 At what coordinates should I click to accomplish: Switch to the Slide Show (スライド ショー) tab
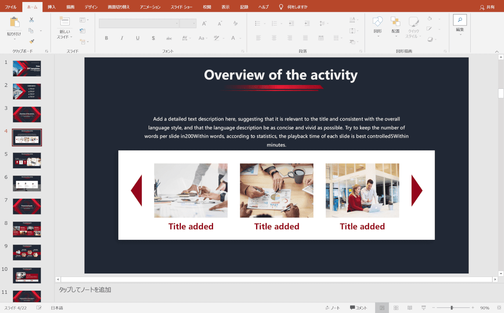tap(181, 7)
